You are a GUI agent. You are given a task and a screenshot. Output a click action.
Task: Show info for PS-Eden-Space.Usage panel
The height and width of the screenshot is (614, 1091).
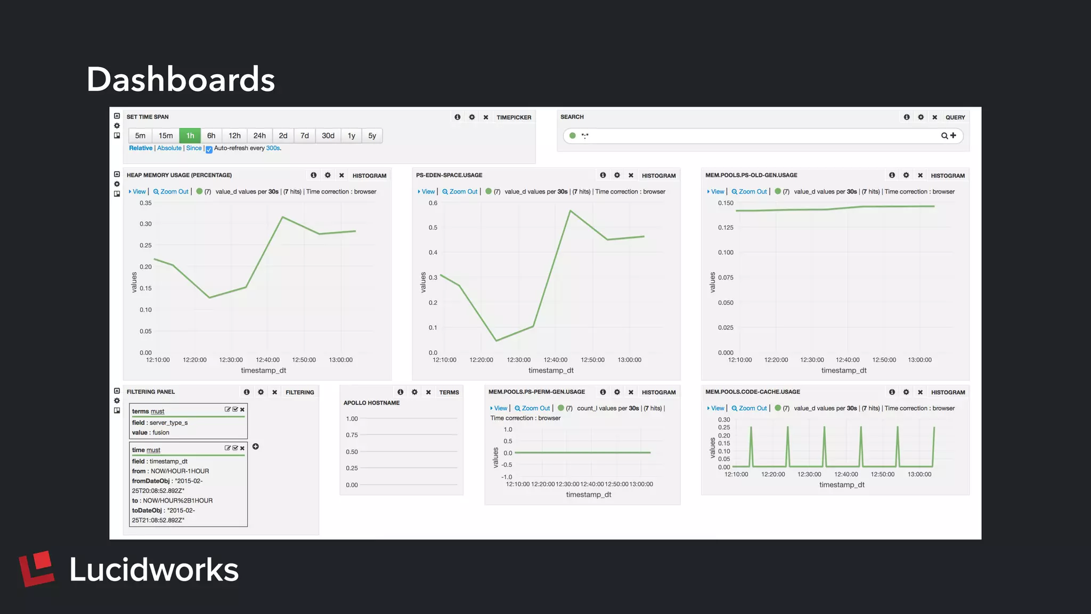pos(603,175)
